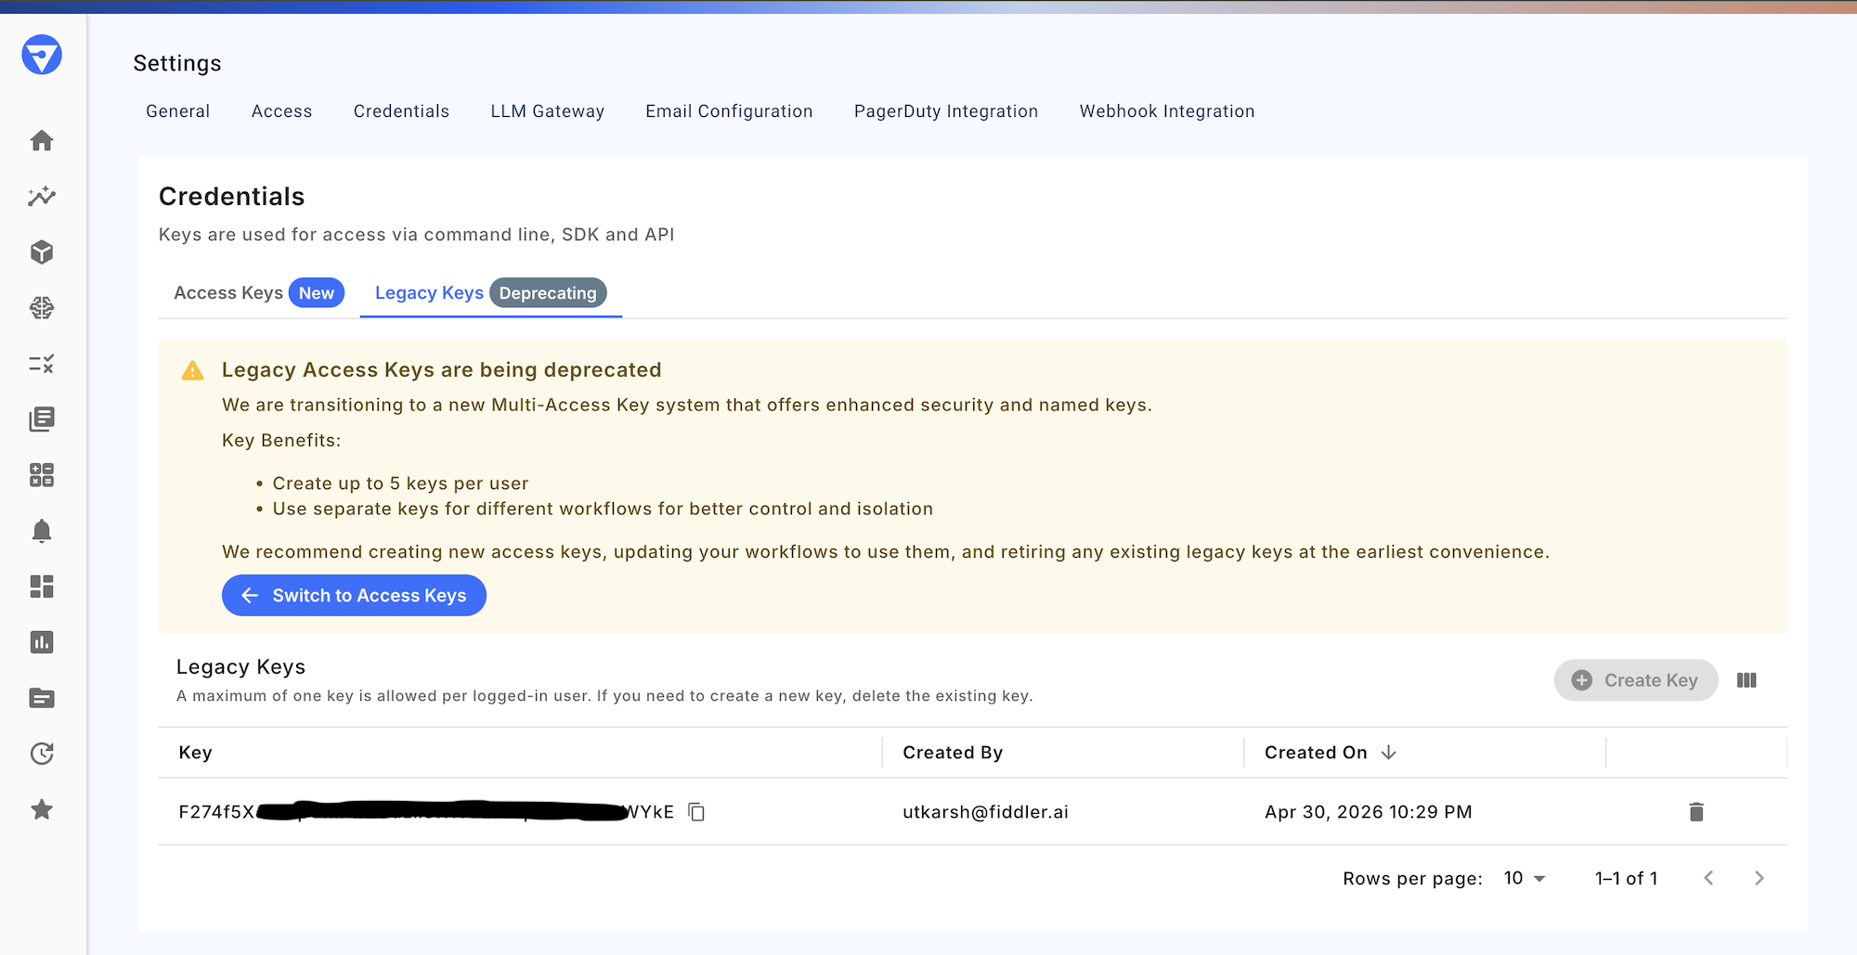The image size is (1857, 955).
Task: Open the dashboard panels icon in sidebar
Action: [x=42, y=586]
